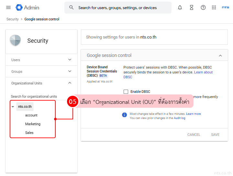Click the Security shield icon
Viewport: 233px width, 176px height.
pos(15,40)
